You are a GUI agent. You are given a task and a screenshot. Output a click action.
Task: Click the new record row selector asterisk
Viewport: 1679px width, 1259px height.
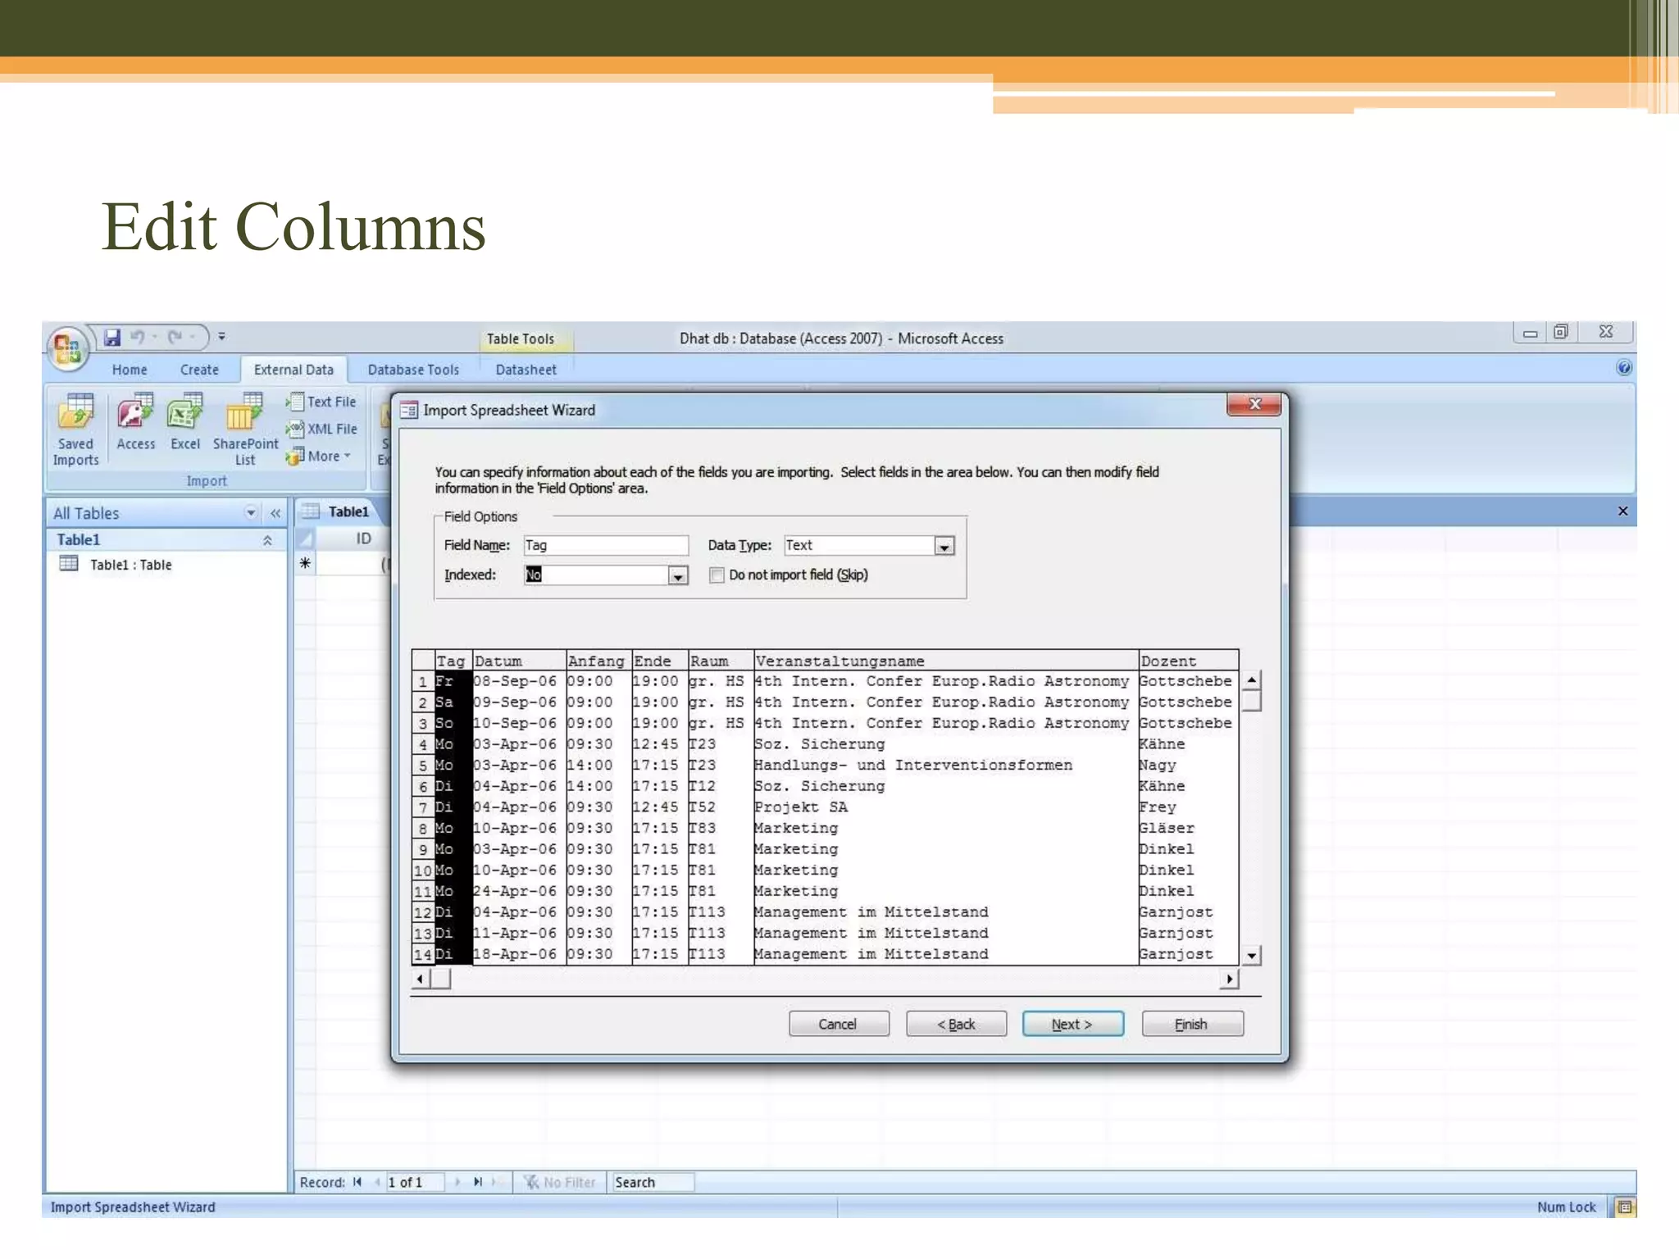pos(305,563)
